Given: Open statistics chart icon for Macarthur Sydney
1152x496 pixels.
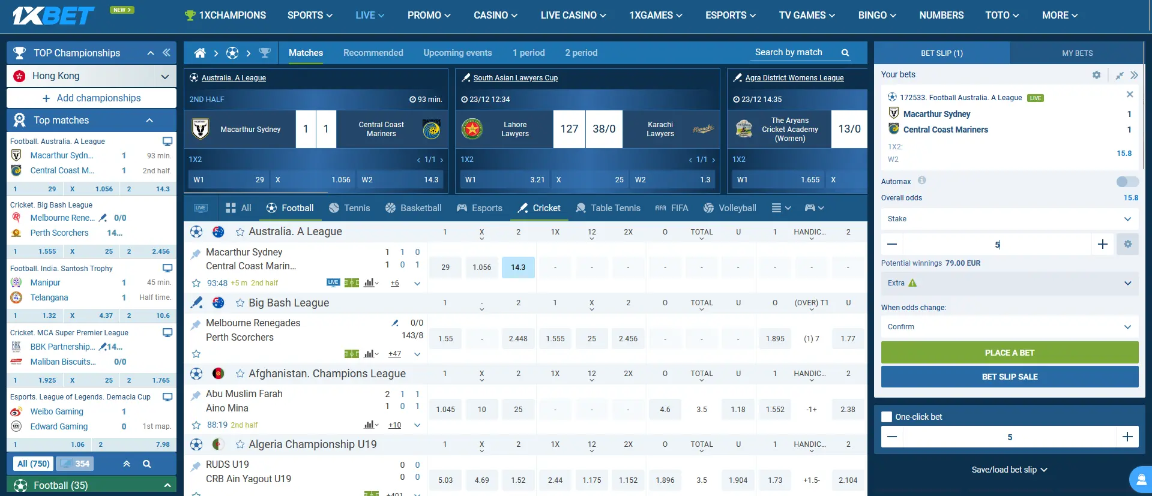Looking at the screenshot, I should 369,282.
